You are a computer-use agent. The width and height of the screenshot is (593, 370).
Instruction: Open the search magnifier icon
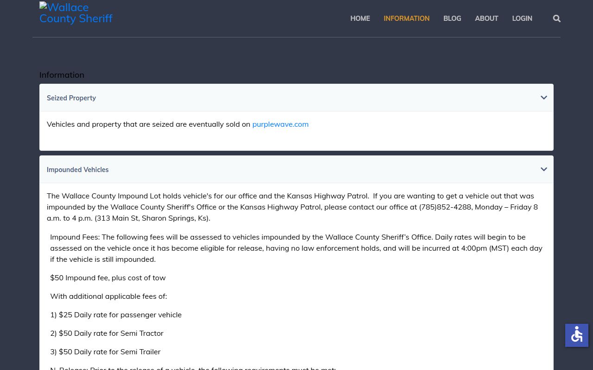557,18
